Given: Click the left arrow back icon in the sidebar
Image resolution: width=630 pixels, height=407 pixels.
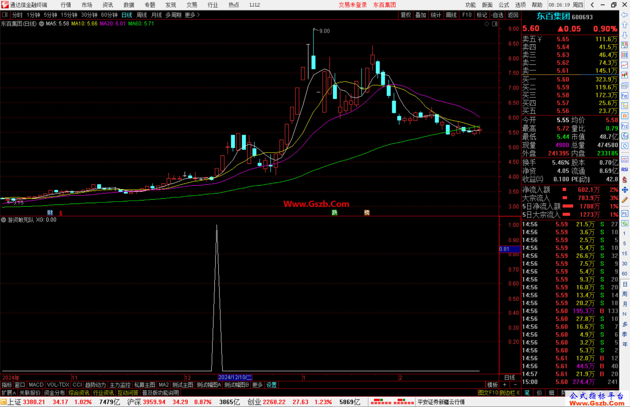Looking at the screenshot, I should coord(624,15).
